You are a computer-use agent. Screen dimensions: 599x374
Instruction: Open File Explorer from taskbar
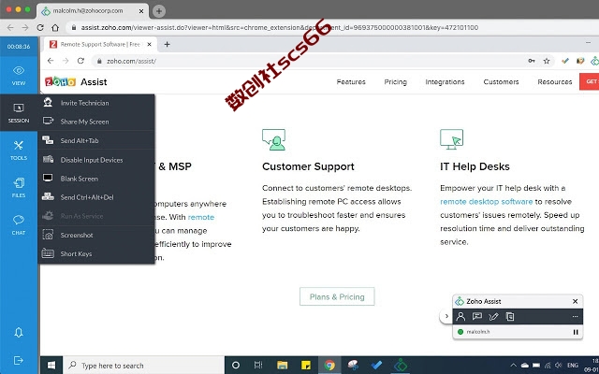point(283,366)
